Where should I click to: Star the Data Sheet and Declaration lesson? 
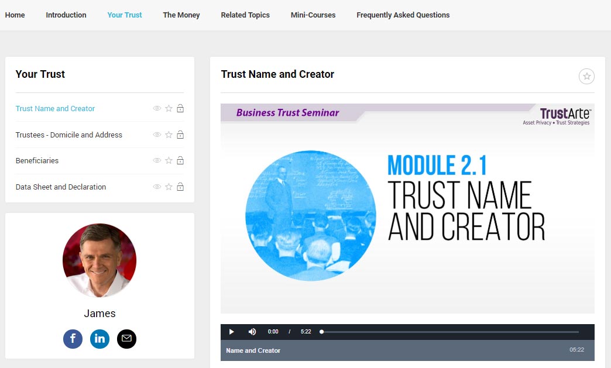pyautogui.click(x=169, y=187)
